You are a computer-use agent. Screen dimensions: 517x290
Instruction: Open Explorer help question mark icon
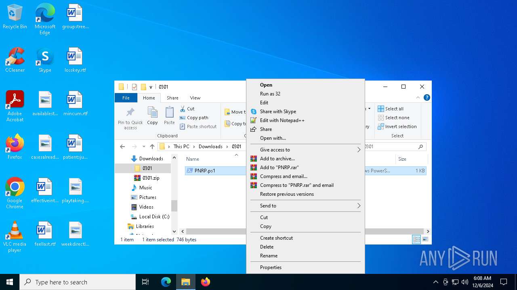(427, 97)
